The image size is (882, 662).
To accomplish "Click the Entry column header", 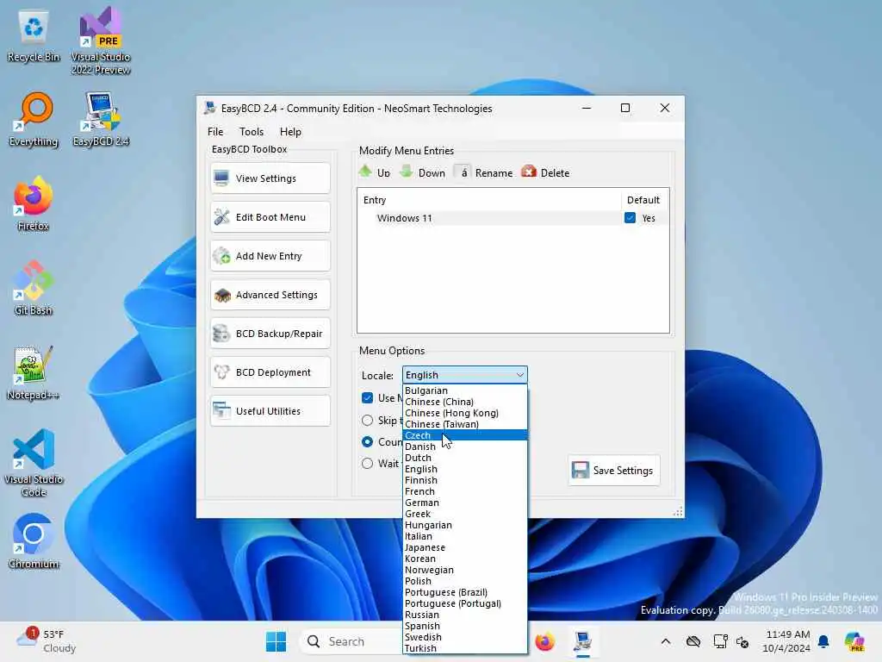I will pos(489,200).
